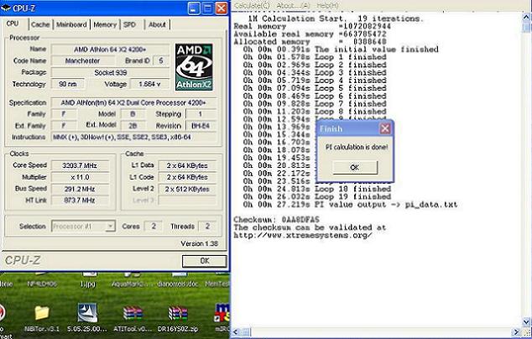Select the mIRC desktop icon
Viewport: 532px width, 339px height.
click(x=222, y=313)
